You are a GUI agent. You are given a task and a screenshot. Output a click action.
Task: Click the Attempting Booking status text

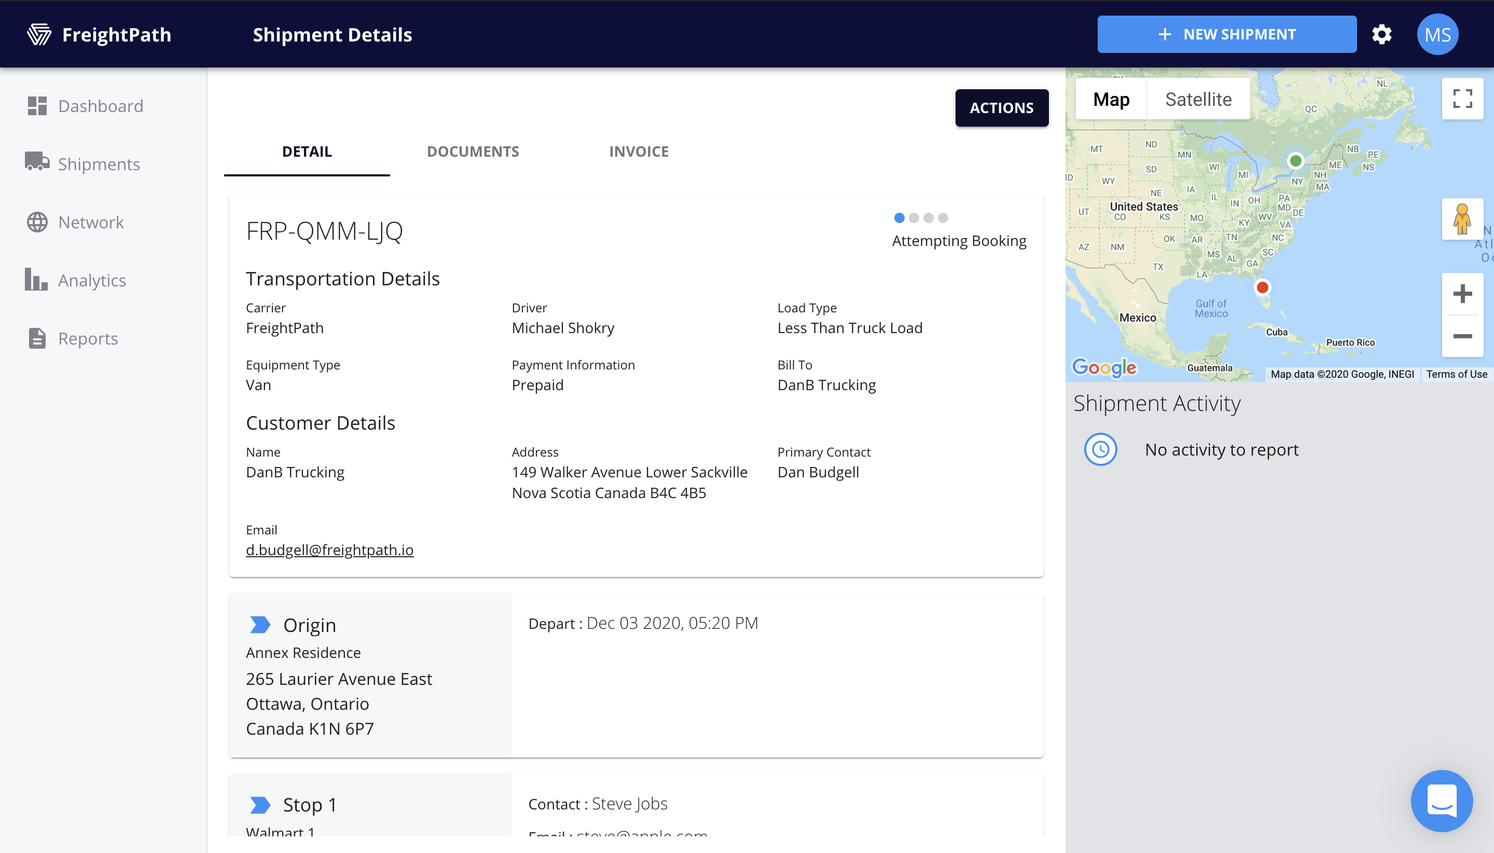point(959,241)
